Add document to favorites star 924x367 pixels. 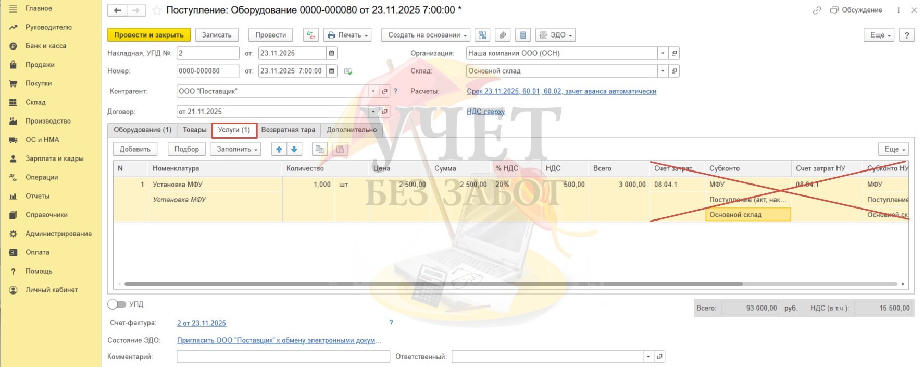pos(156,10)
